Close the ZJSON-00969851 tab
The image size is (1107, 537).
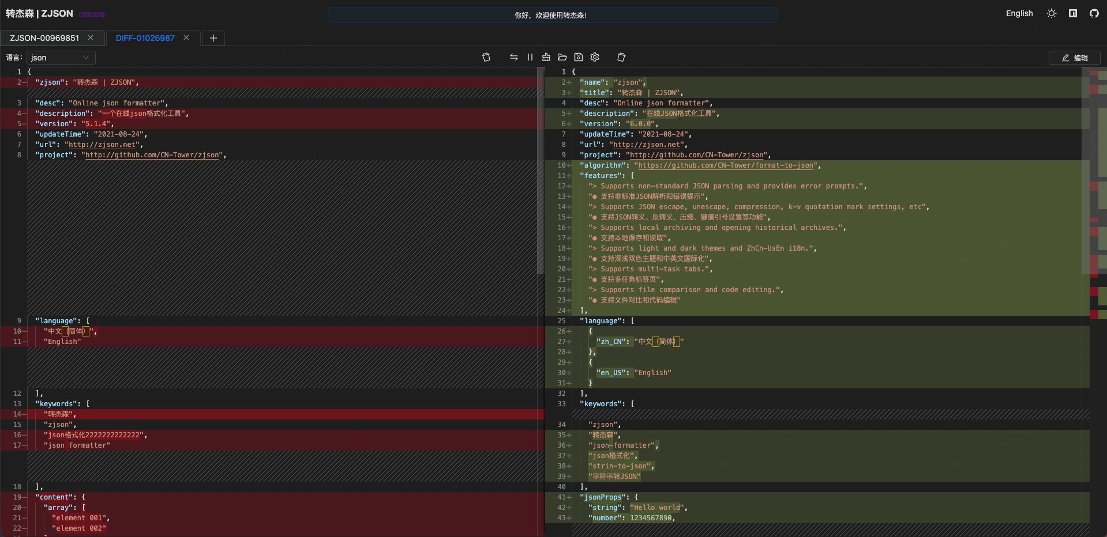click(91, 37)
